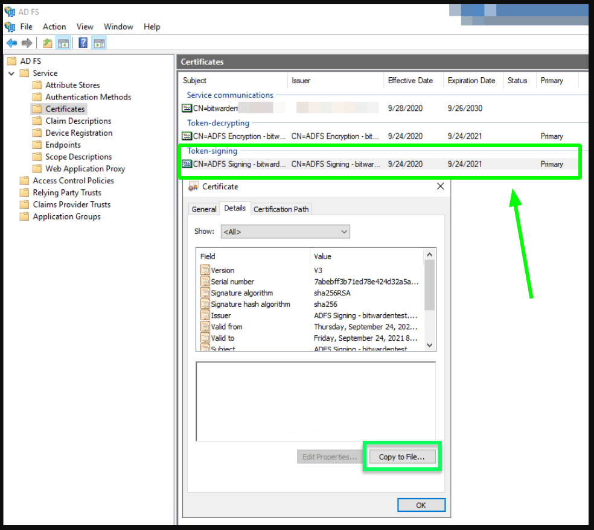Switch to the Certification Path tab
The image size is (594, 530).
(281, 209)
